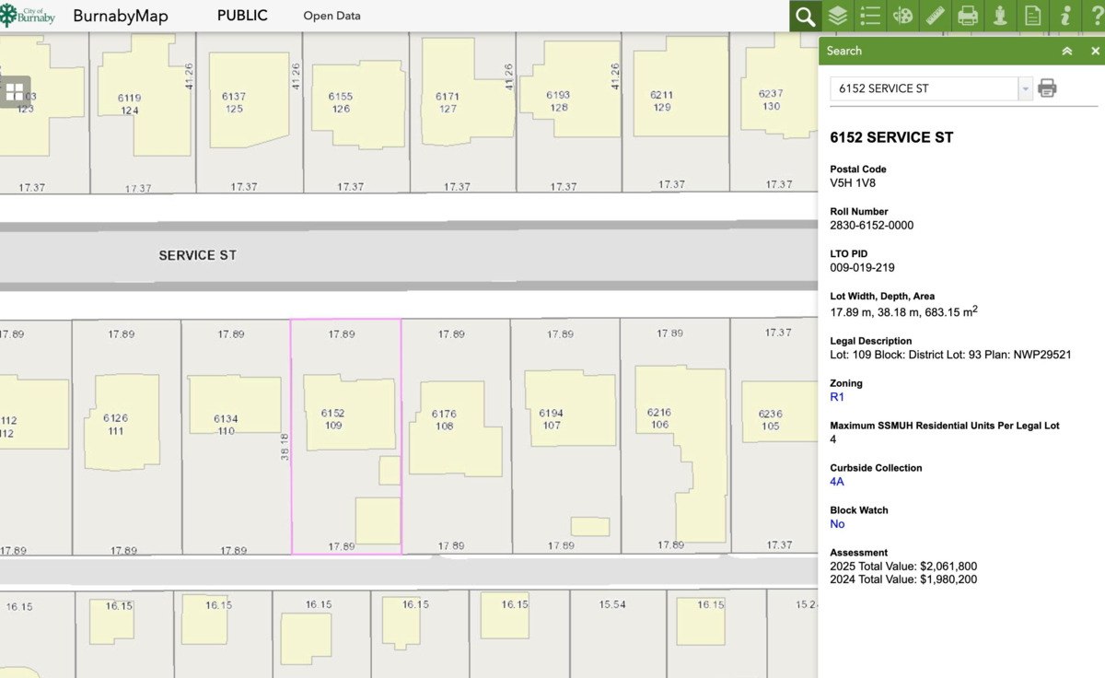Open the map layers stack icon
The image size is (1105, 678).
click(837, 16)
